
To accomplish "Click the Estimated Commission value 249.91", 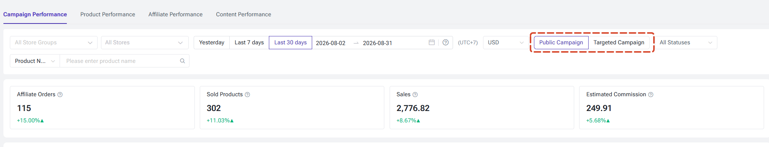I will coord(599,108).
